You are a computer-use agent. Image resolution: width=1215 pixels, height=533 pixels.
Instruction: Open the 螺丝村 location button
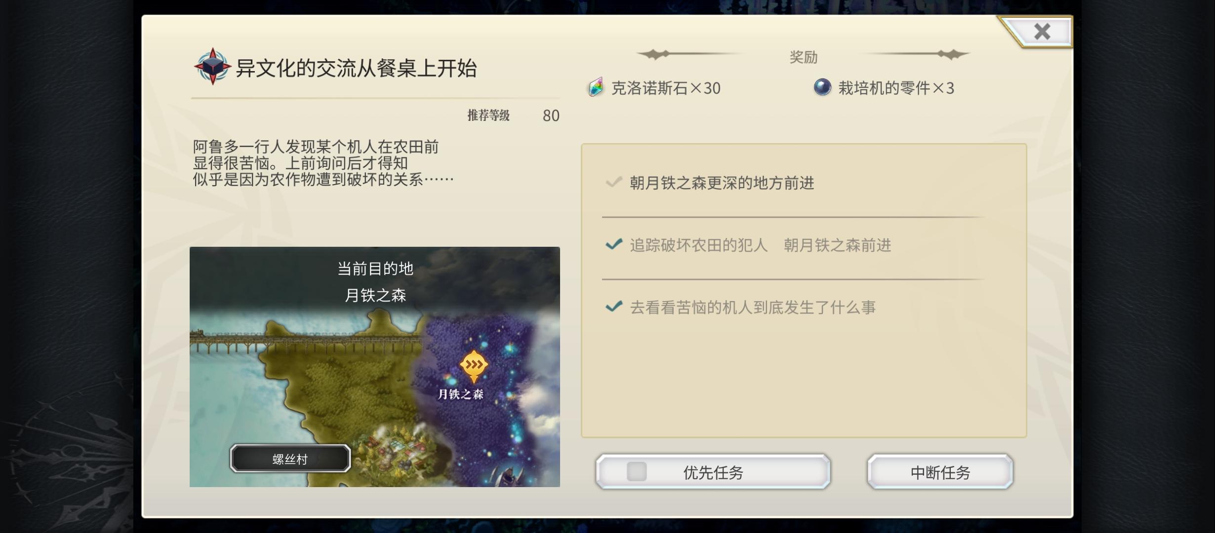coord(290,458)
